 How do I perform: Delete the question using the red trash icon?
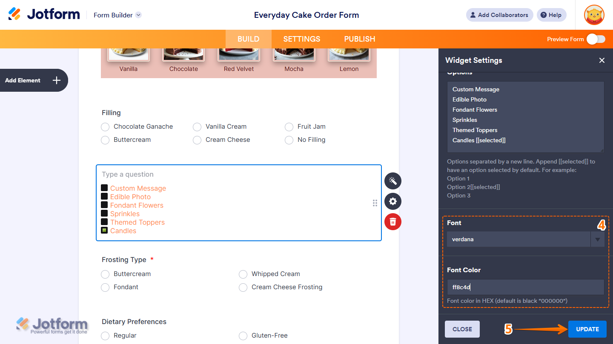[x=392, y=221]
